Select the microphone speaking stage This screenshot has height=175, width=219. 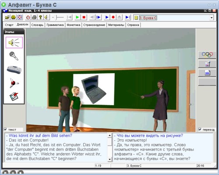(x=14, y=56)
